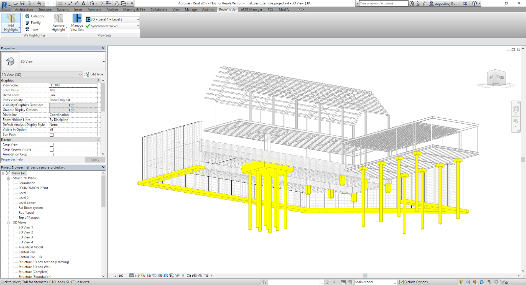Open the Properties help link
This screenshot has height=285, width=526.
click(12, 159)
